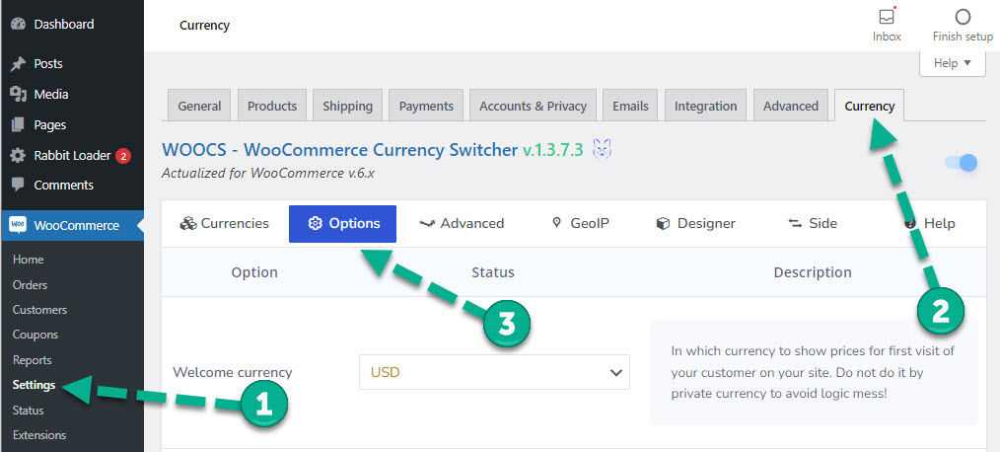Select the WOOCS Options tab

coord(342,223)
